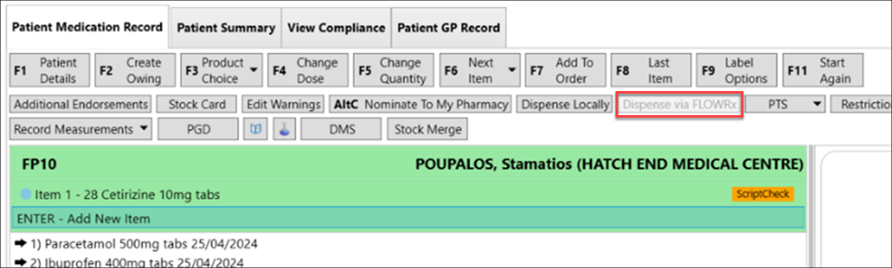Open the Stock Card button
The image size is (892, 268).
[x=197, y=104]
